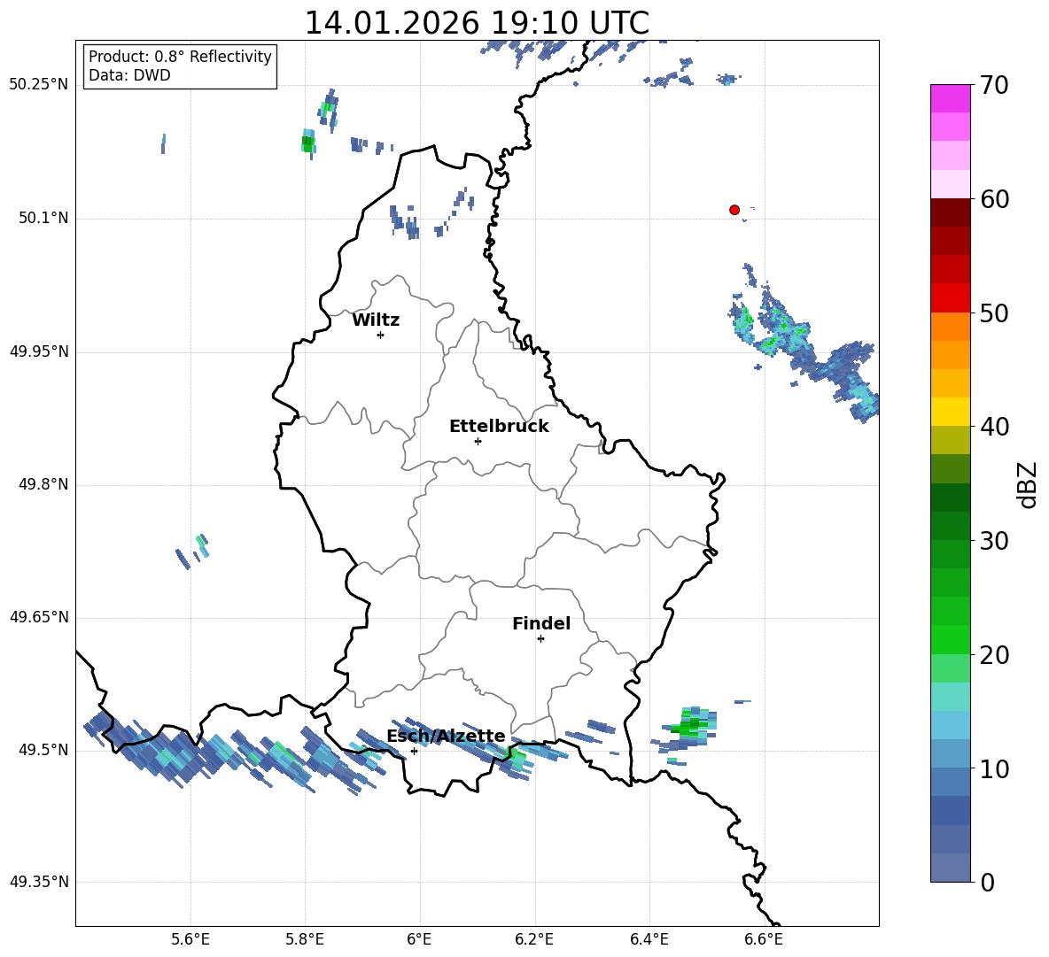Click the Wiltz station label

click(x=376, y=320)
